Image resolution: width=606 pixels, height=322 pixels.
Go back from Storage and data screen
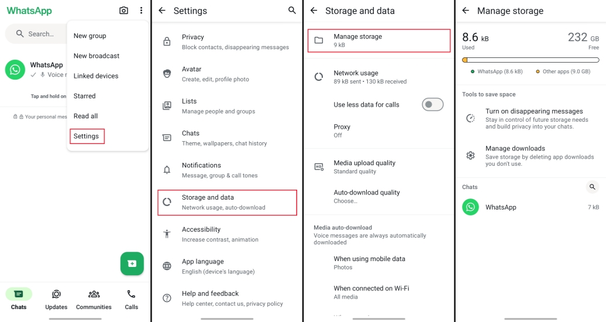[314, 11]
